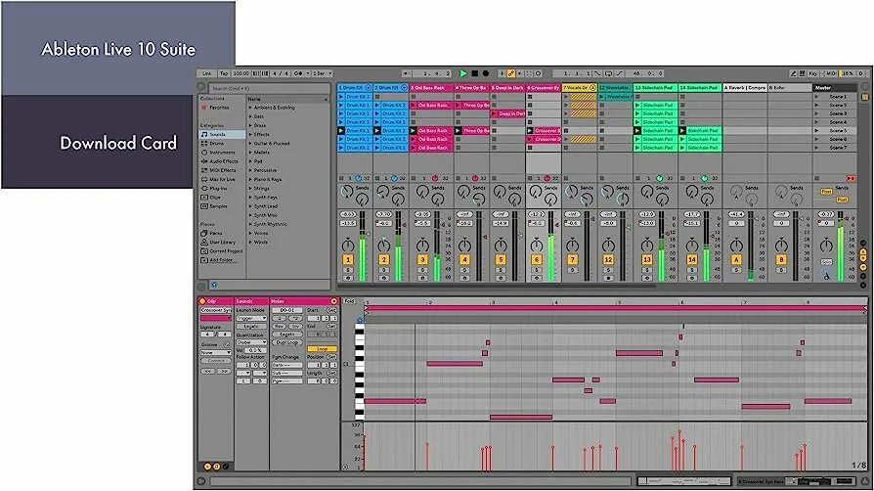The image size is (874, 491).
Task: Solo track 13 with S button
Action: (x=646, y=270)
